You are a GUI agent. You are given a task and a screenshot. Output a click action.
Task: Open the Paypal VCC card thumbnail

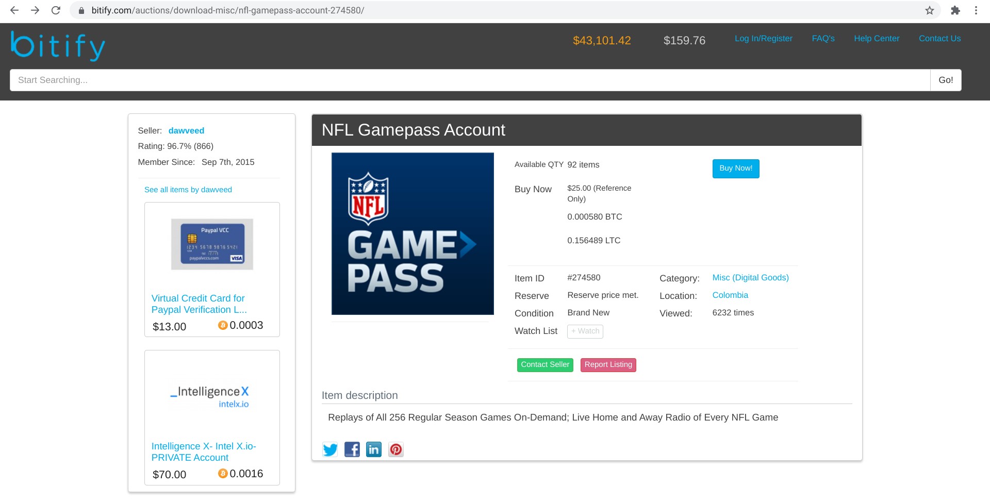[x=212, y=244]
